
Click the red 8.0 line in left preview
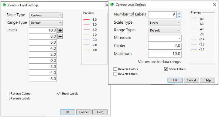click(x=87, y=19)
